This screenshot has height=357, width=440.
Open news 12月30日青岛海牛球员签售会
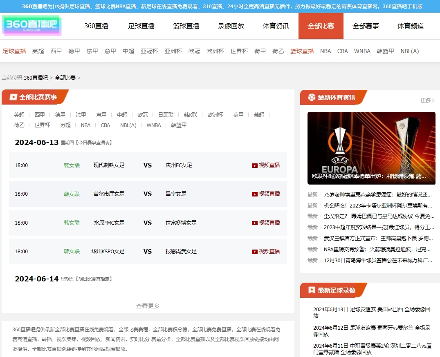pos(378,260)
